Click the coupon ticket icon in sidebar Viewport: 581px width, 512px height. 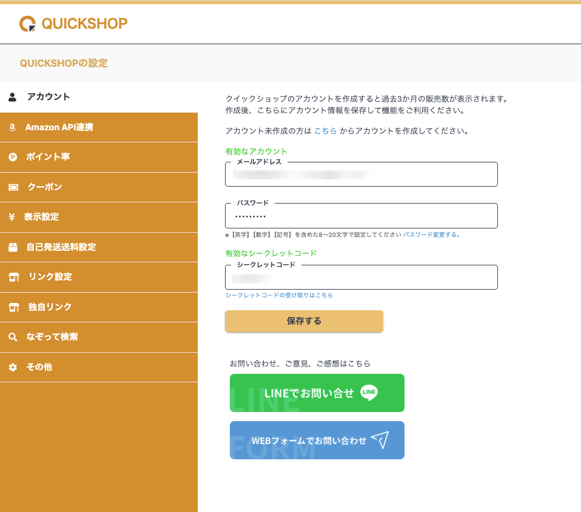click(x=13, y=187)
